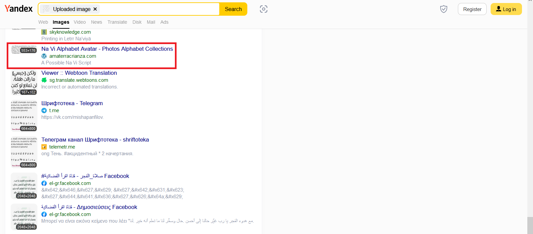Open the صلاة_الفجر Facebook result thumbnail

coord(24,186)
